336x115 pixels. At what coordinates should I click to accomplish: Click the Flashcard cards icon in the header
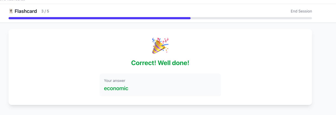point(11,11)
